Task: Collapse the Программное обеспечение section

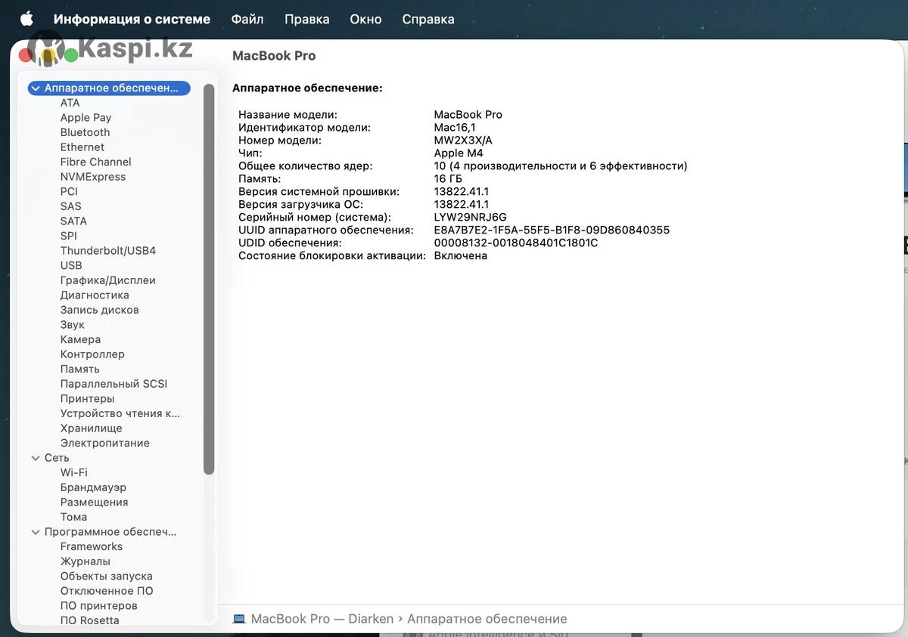Action: tap(36, 532)
